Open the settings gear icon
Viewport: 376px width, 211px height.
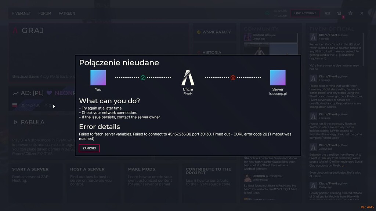(350, 13)
